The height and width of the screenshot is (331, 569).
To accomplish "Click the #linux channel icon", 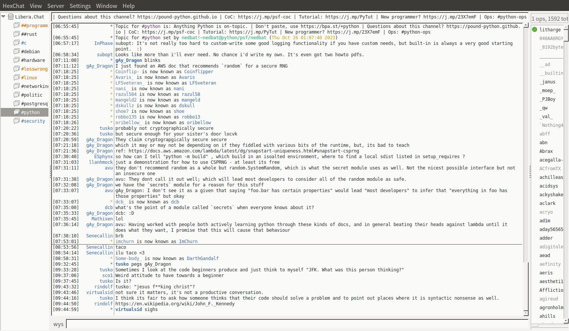I will pyautogui.click(x=17, y=77).
